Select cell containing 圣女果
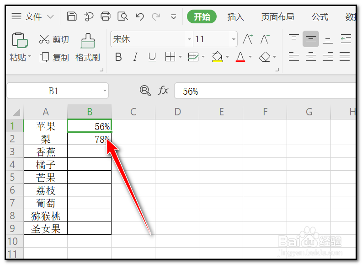Viewport: 362px width, 265px height. click(46, 228)
